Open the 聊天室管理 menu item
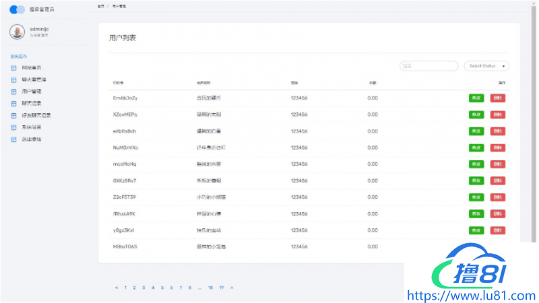The height and width of the screenshot is (303, 539). [x=34, y=79]
